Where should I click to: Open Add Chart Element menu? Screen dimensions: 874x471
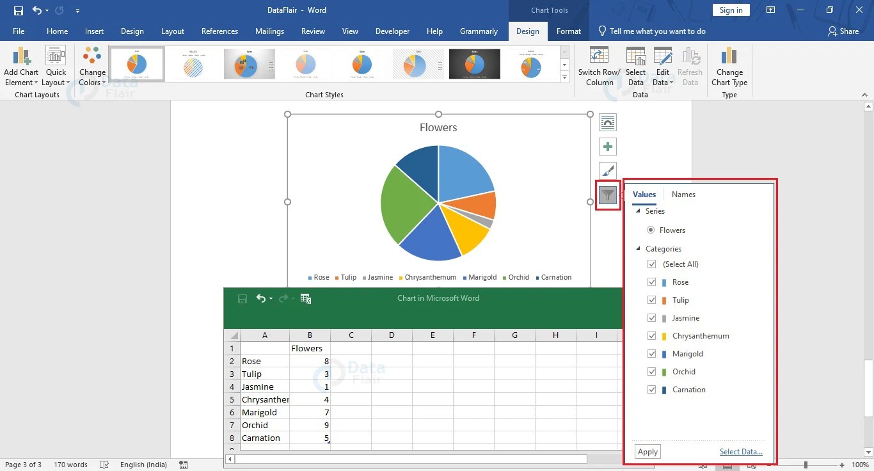[21, 67]
